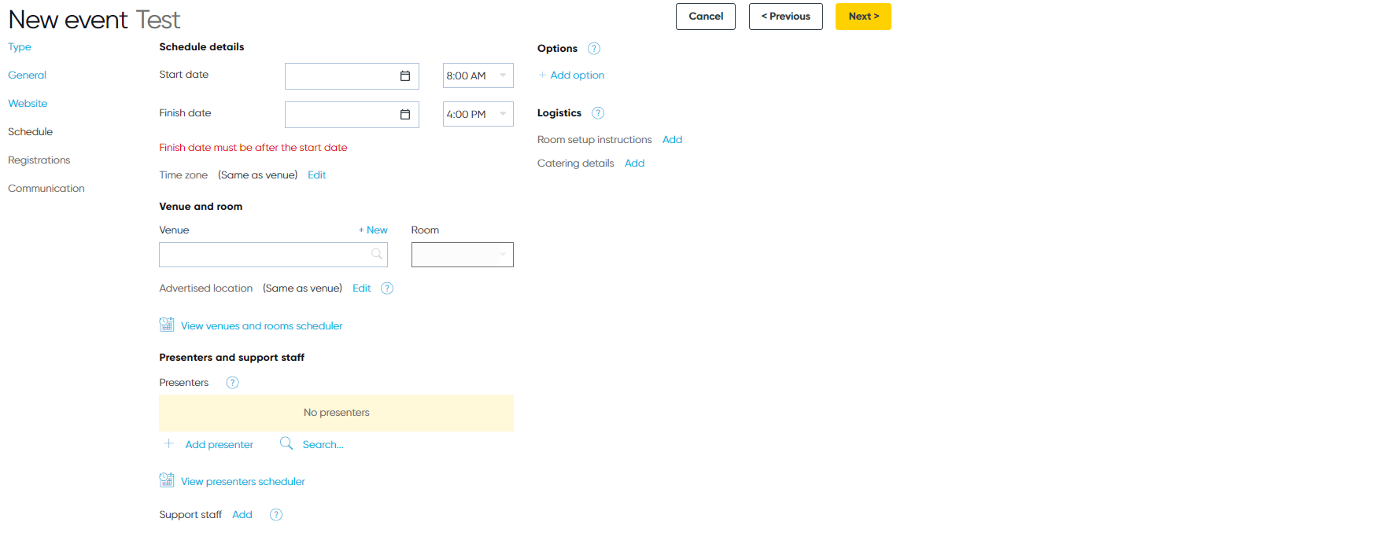
Task: Click the Options help question mark icon
Action: (594, 49)
